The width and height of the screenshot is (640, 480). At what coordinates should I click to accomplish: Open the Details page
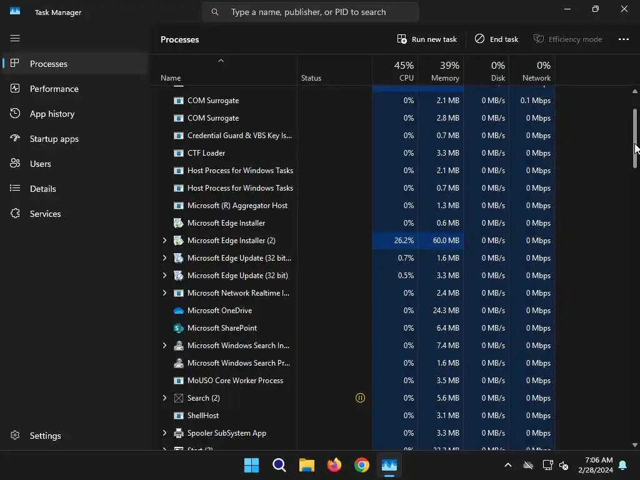click(75, 189)
